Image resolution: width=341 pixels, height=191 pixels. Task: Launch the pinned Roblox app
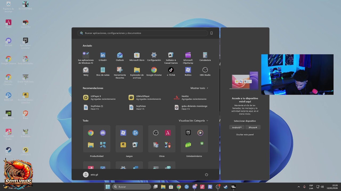[x=188, y=72]
